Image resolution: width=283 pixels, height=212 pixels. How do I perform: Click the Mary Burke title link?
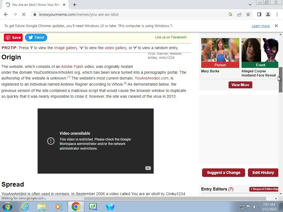tap(210, 71)
